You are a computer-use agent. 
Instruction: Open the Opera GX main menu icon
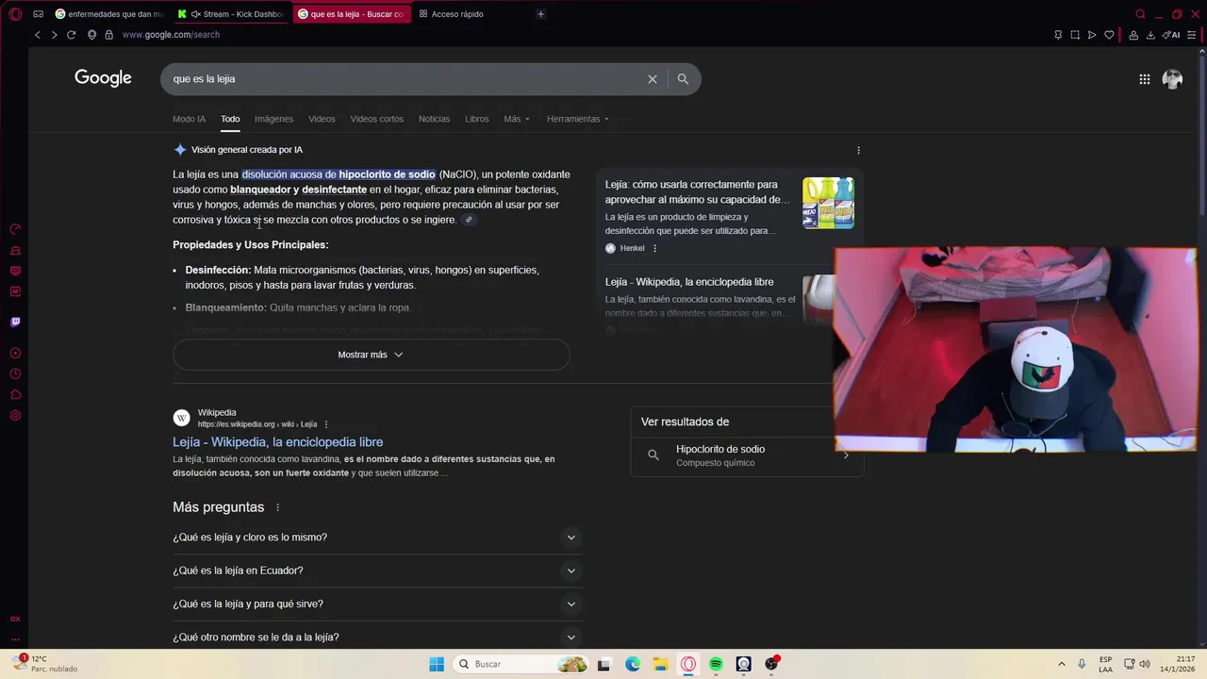pyautogui.click(x=15, y=14)
